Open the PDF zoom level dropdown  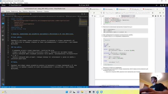(128, 16)
